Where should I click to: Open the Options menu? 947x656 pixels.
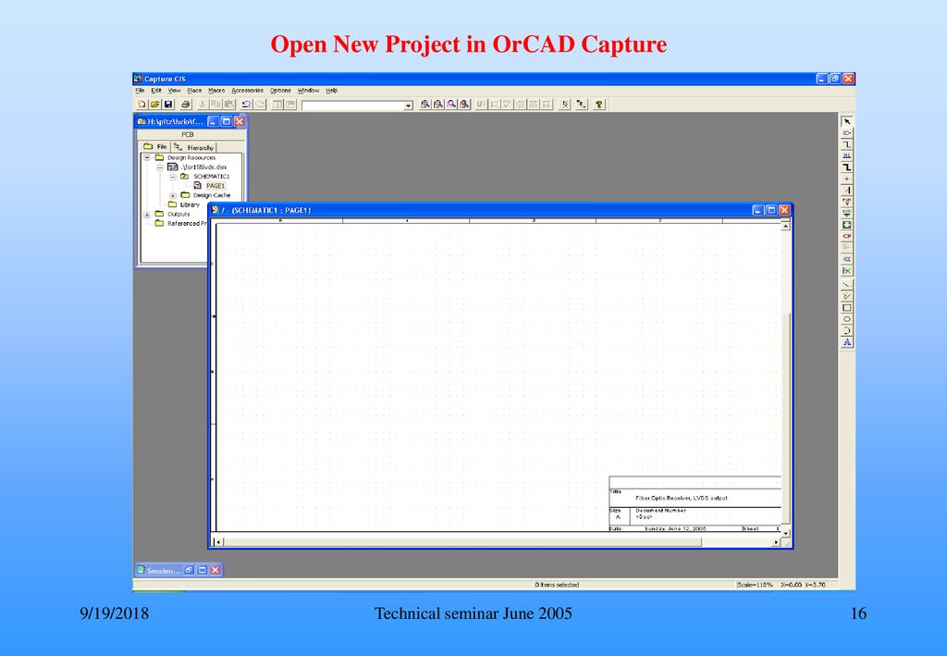280,91
